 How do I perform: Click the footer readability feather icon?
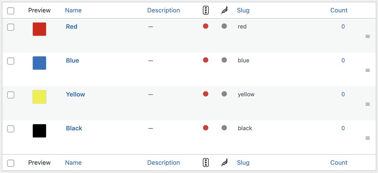click(x=224, y=163)
